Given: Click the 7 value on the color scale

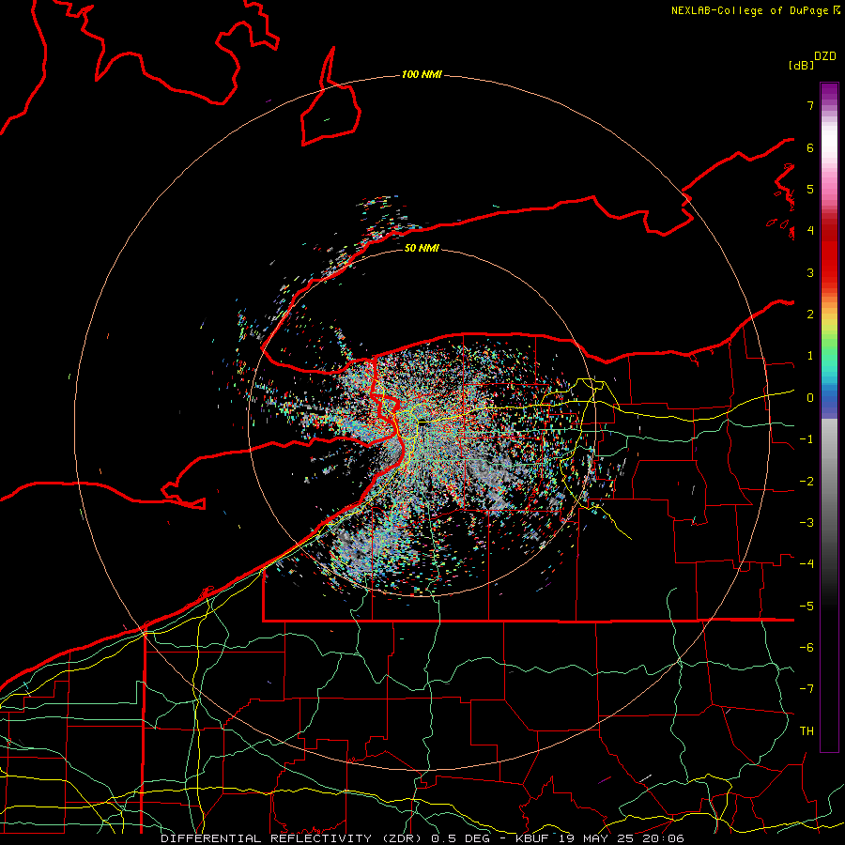Looking at the screenshot, I should tap(810, 105).
